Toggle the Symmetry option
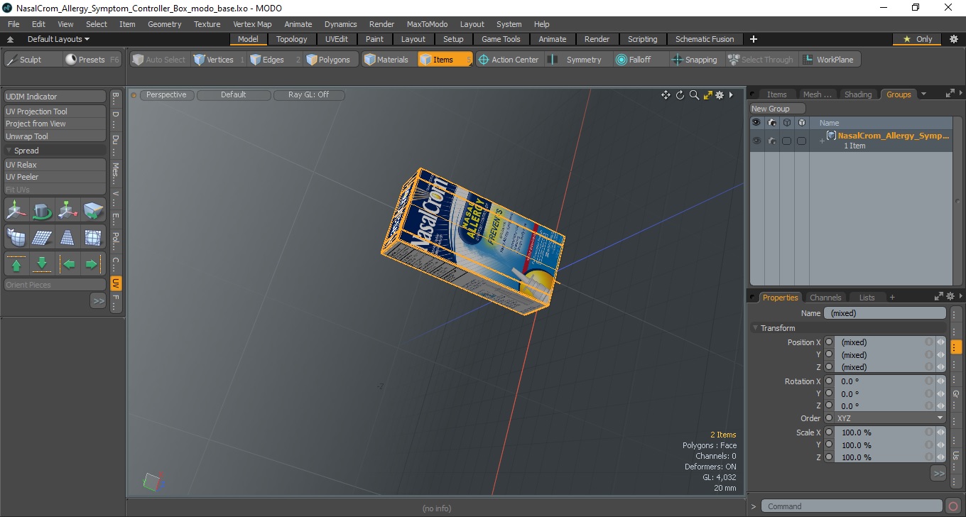This screenshot has width=966, height=517. [576, 60]
